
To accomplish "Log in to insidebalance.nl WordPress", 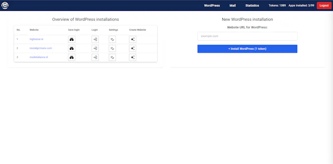I will tap(95, 57).
